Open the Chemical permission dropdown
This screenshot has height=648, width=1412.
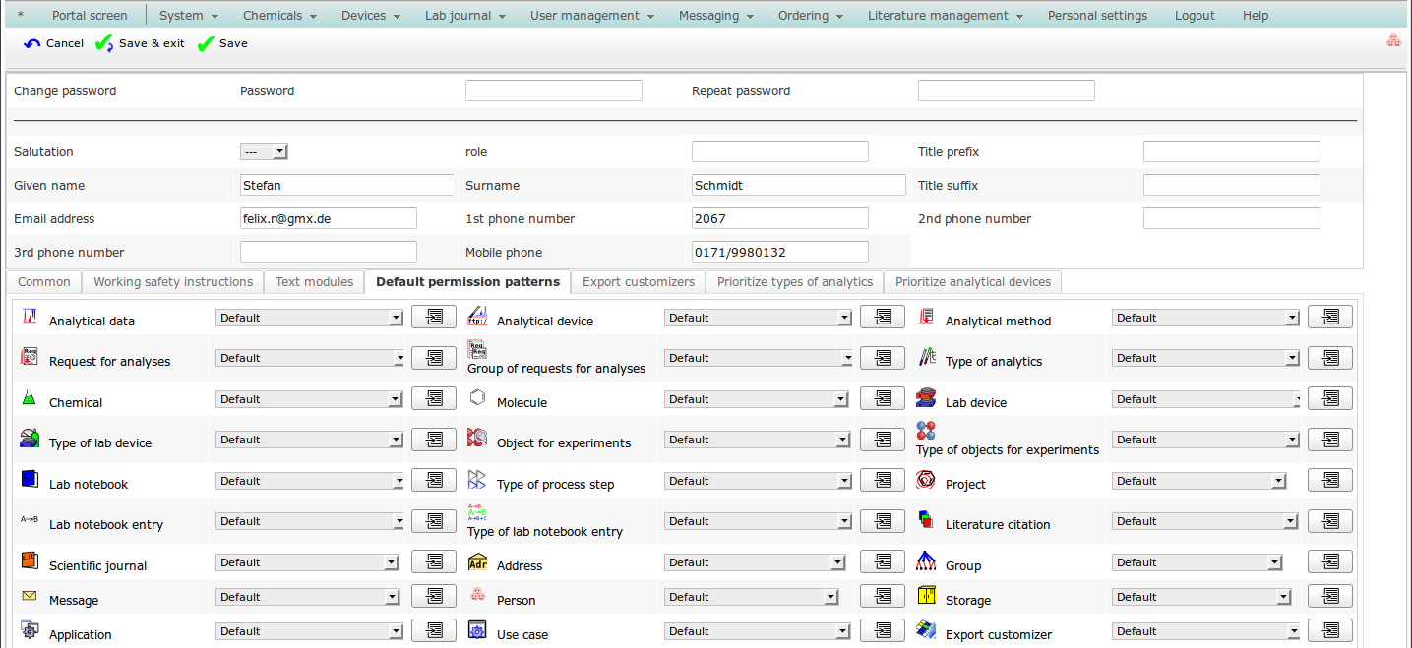(309, 399)
